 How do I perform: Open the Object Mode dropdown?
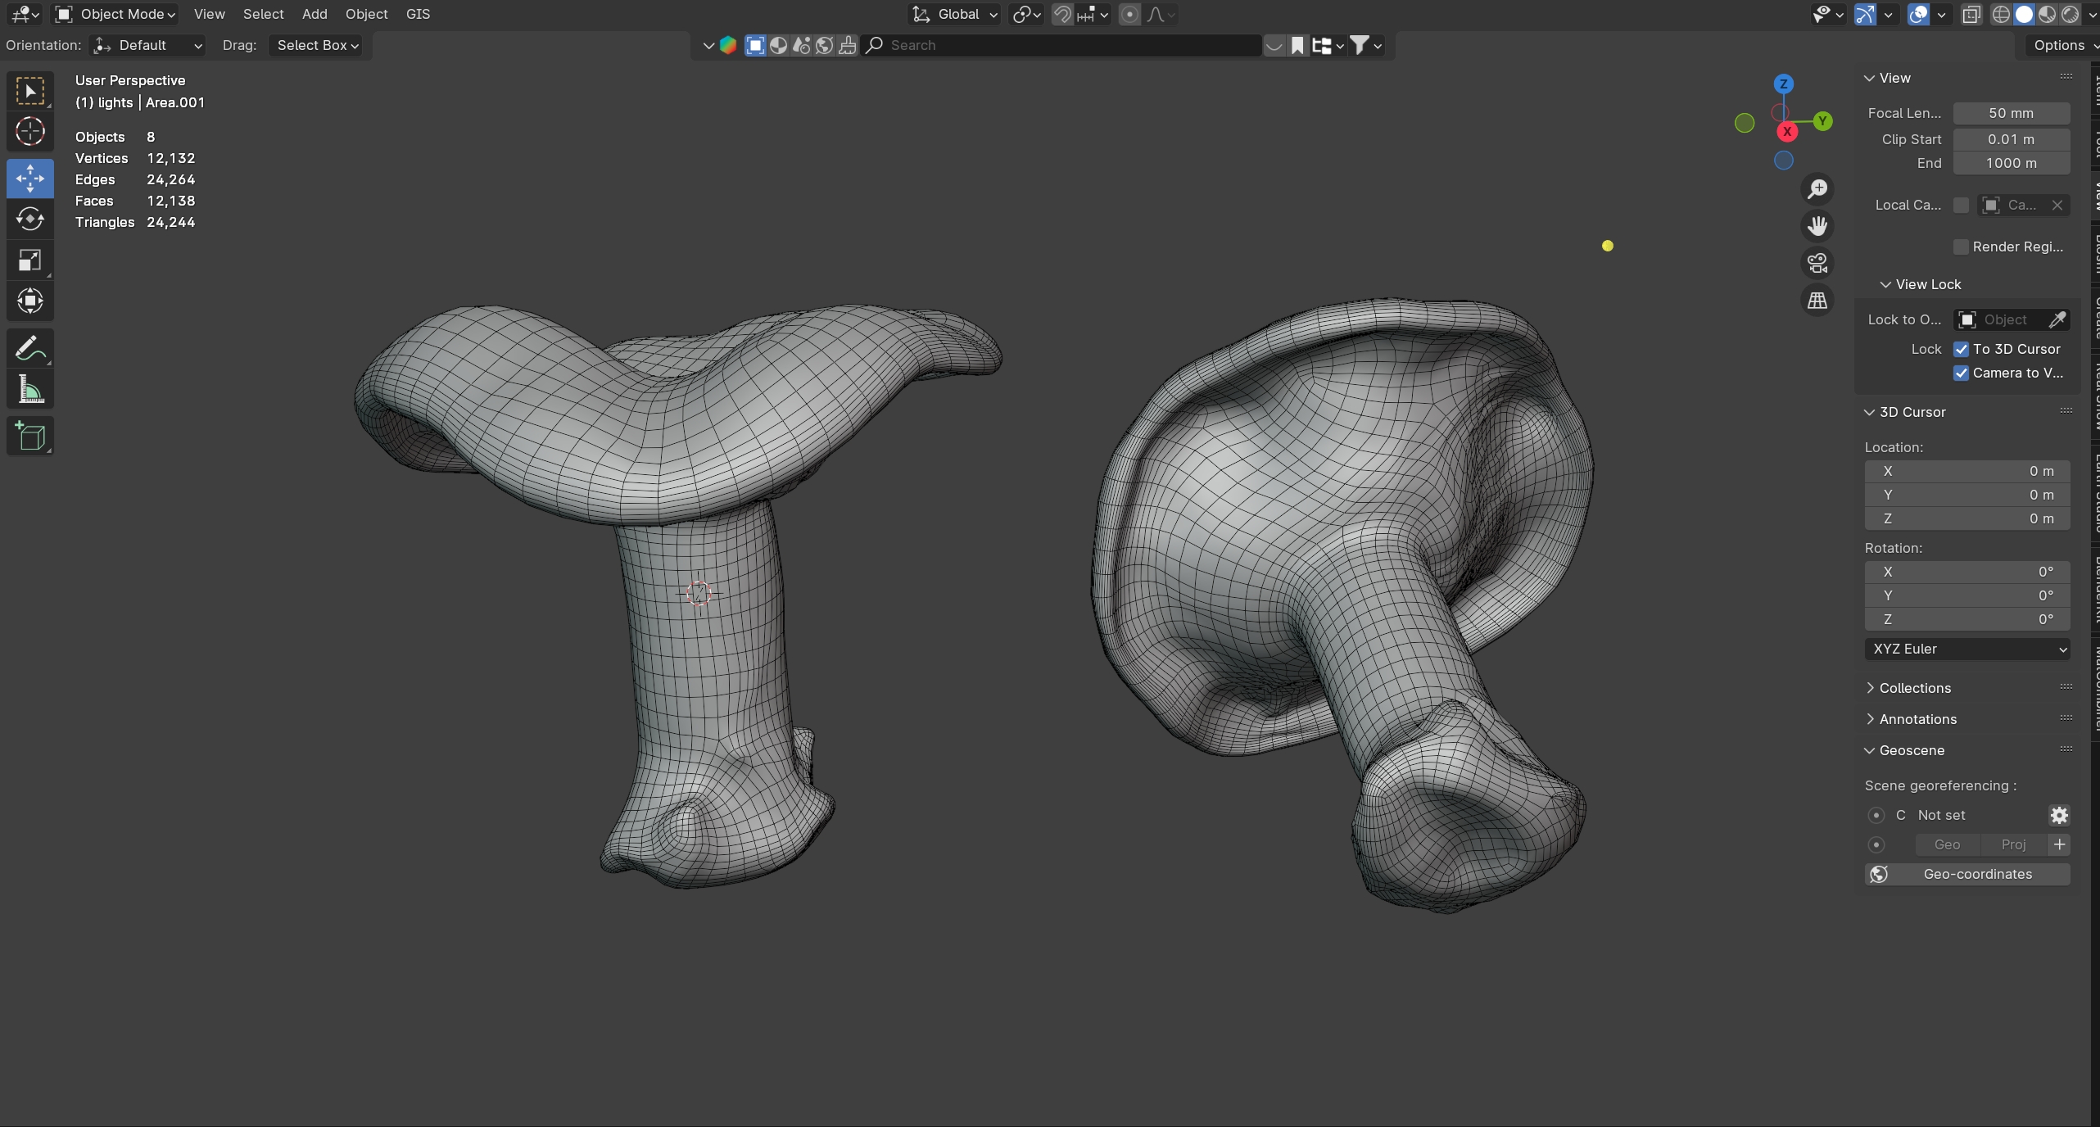coord(115,14)
